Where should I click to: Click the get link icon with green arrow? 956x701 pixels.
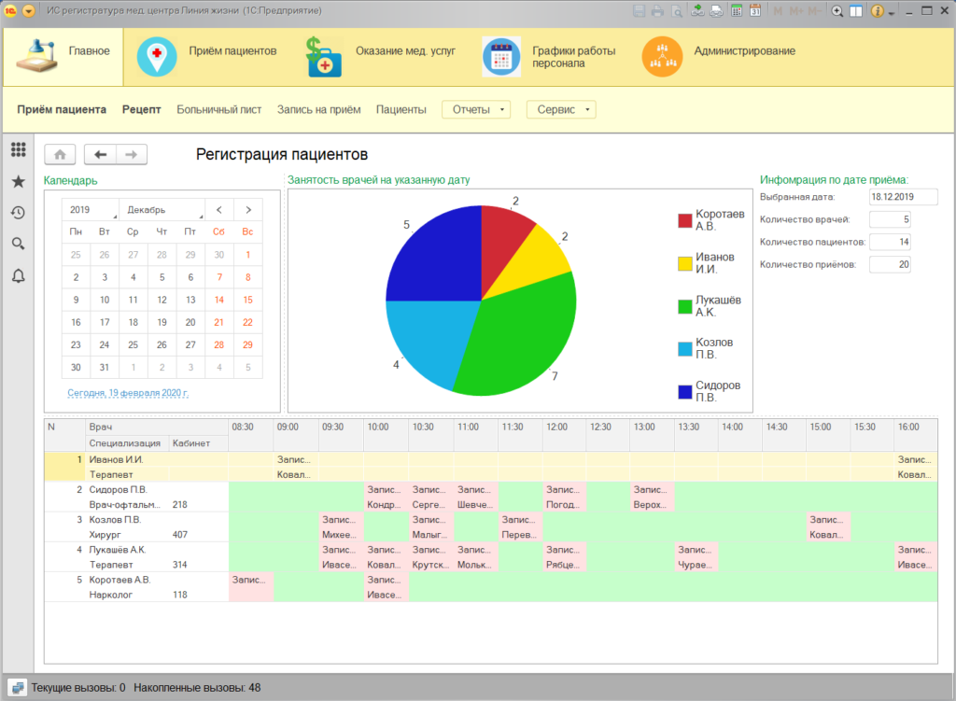tap(697, 11)
